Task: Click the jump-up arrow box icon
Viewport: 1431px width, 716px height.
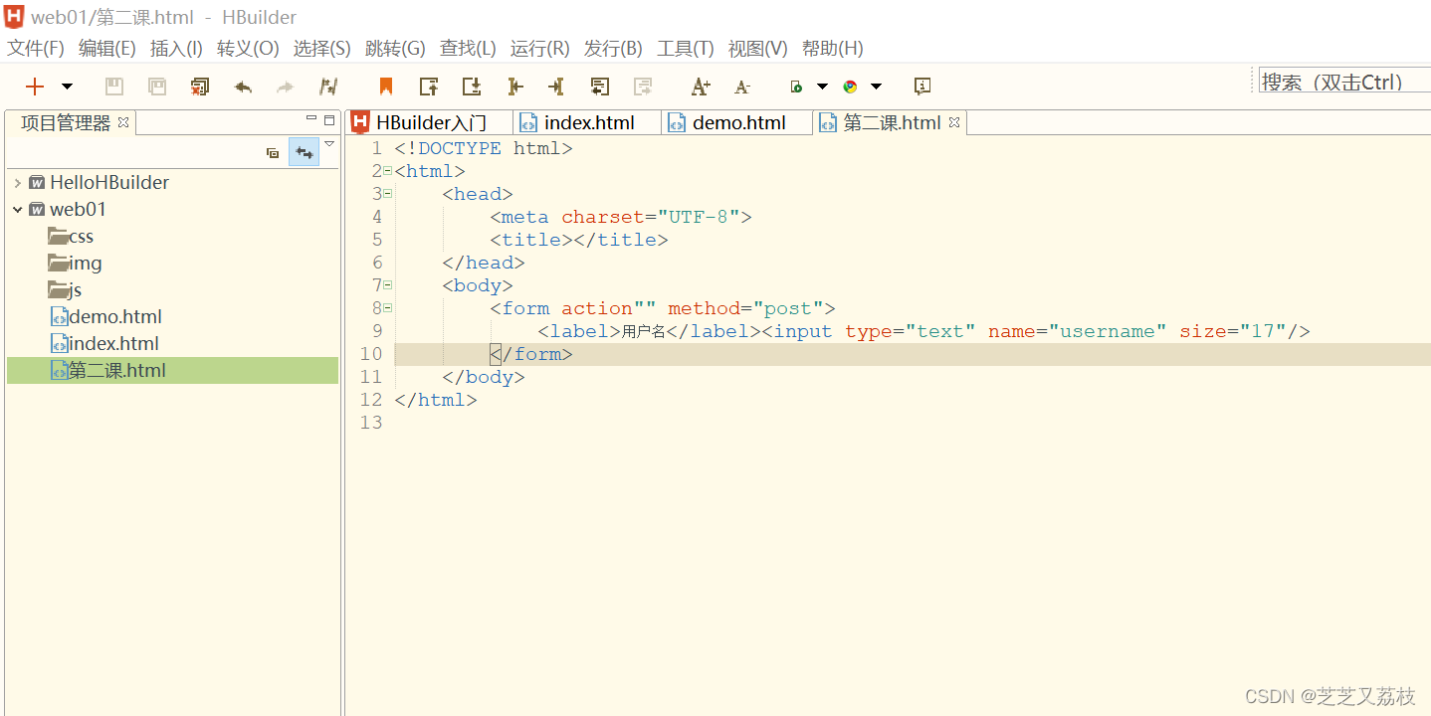Action: coord(429,87)
